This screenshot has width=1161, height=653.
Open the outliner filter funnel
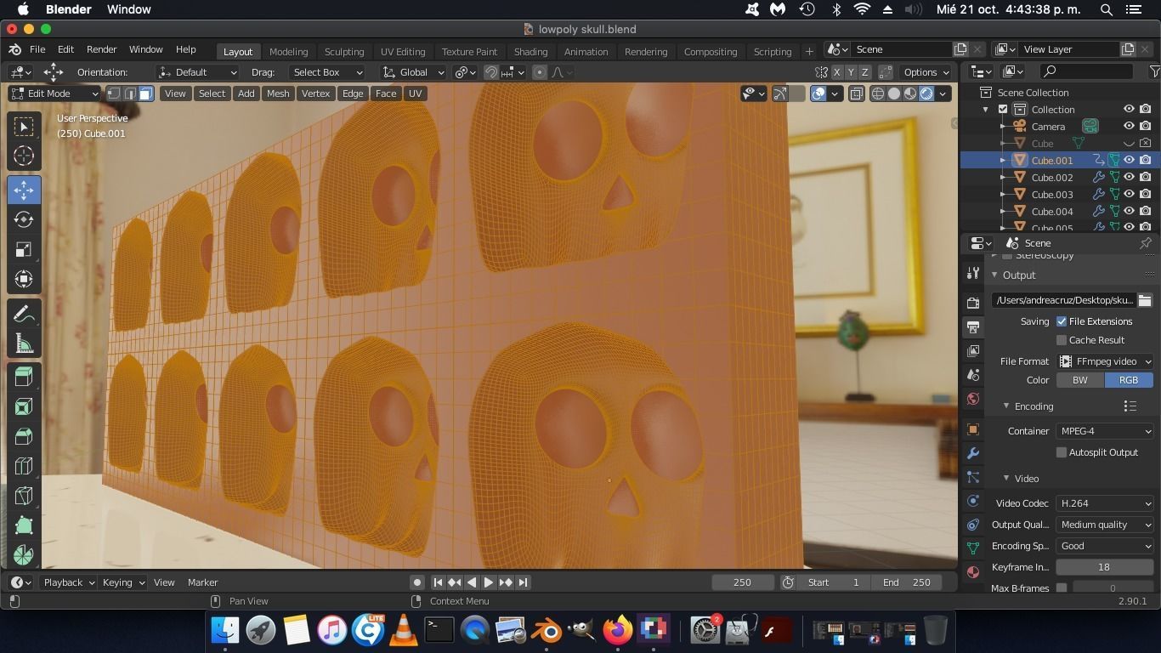coord(1154,71)
